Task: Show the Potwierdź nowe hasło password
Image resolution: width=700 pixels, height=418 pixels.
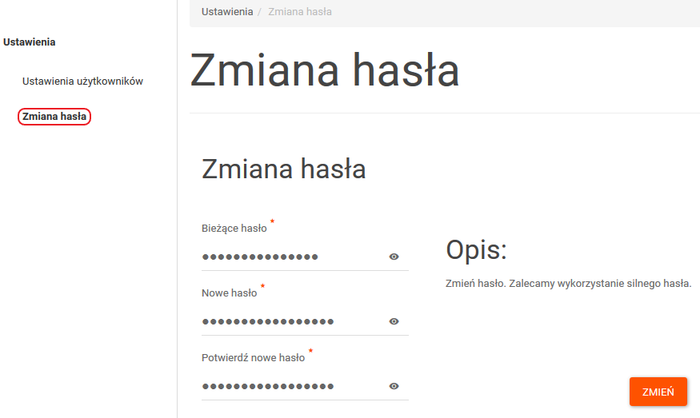Action: click(x=394, y=386)
